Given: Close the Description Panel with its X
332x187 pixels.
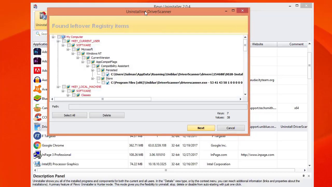Looking at the screenshot, I should click(x=309, y=176).
